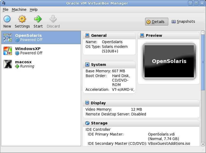Viewport: 206px width, 153px height.
Task: Open the System section header link
Action: (98, 65)
